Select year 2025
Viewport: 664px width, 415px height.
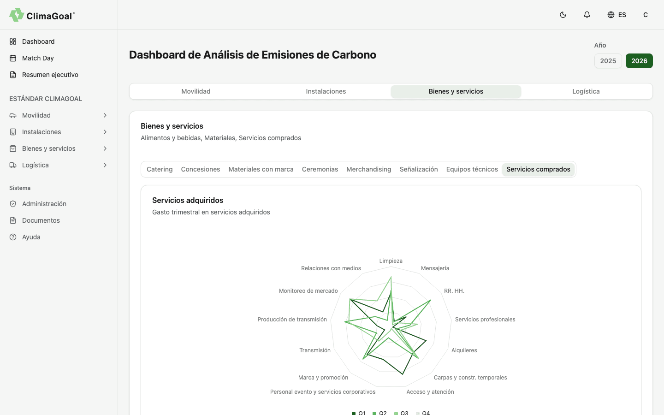click(x=608, y=61)
